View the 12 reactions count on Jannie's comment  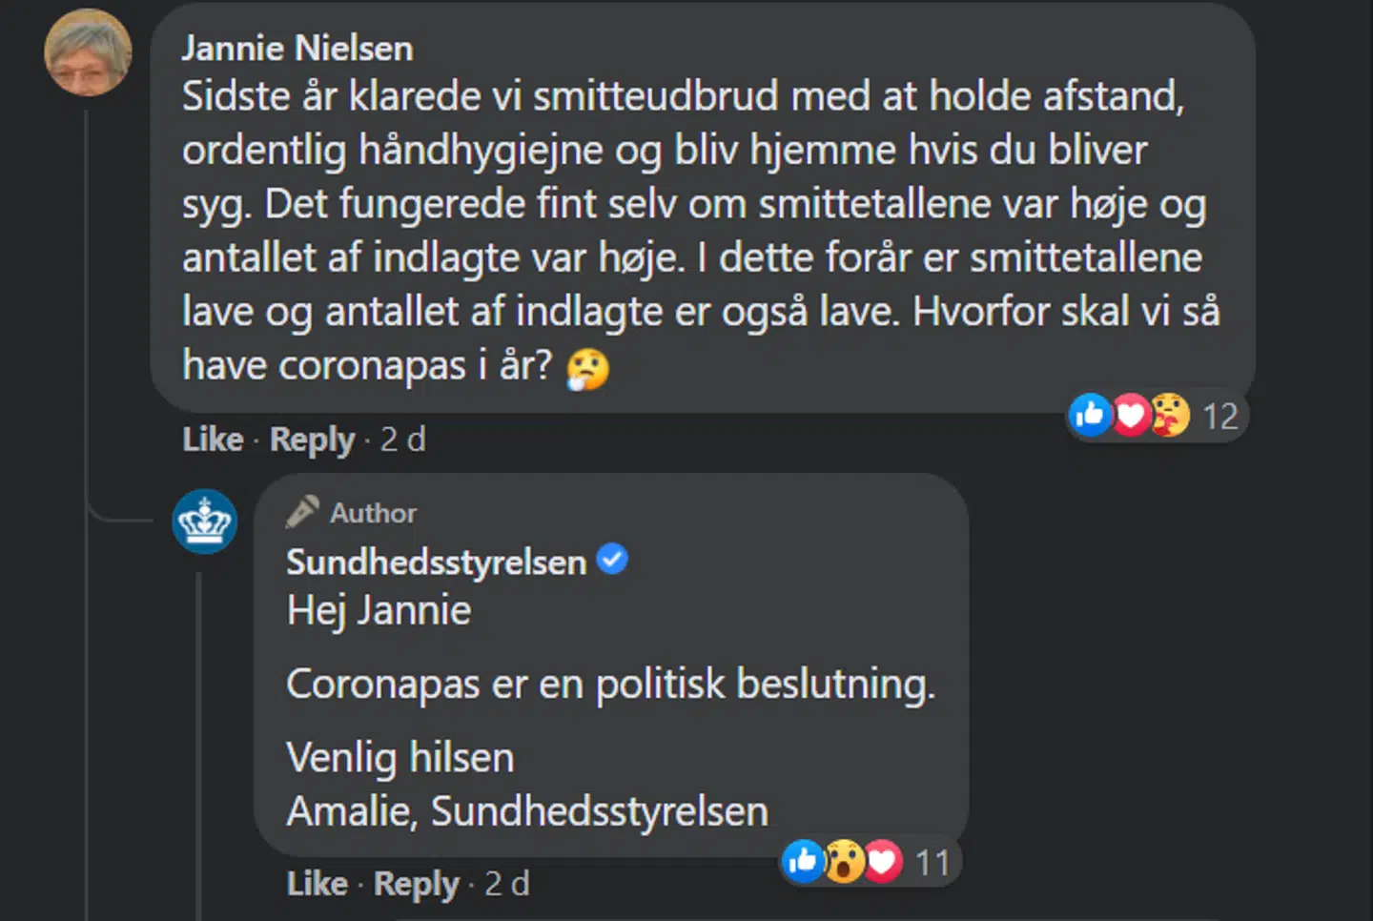pyautogui.click(x=1221, y=416)
